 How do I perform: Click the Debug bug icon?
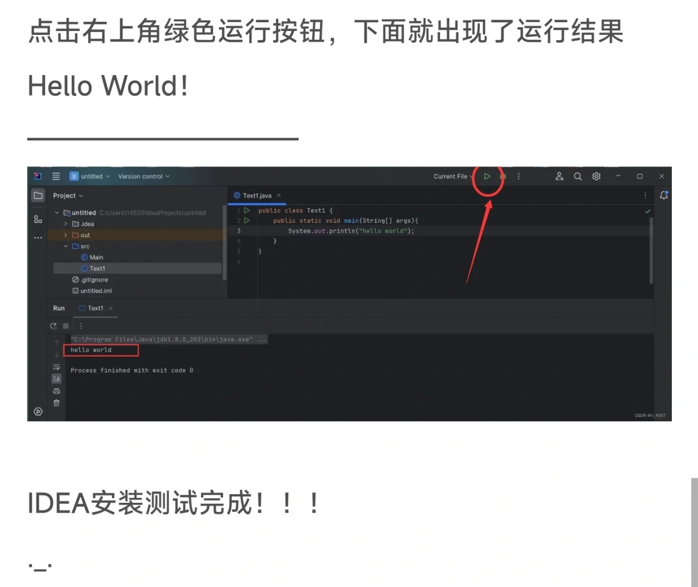(503, 177)
